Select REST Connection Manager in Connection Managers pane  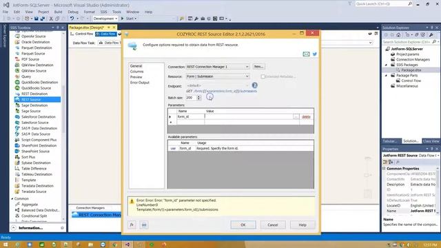coord(96,215)
